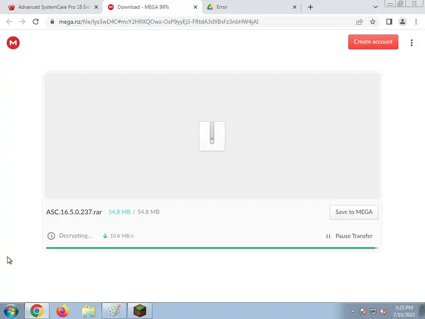The height and width of the screenshot is (319, 425).
Task: Select the ASC.16.5.0.237.rar filename text
Action: click(x=74, y=212)
